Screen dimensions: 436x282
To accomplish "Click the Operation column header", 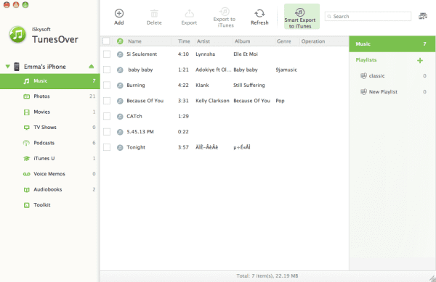I will point(313,41).
